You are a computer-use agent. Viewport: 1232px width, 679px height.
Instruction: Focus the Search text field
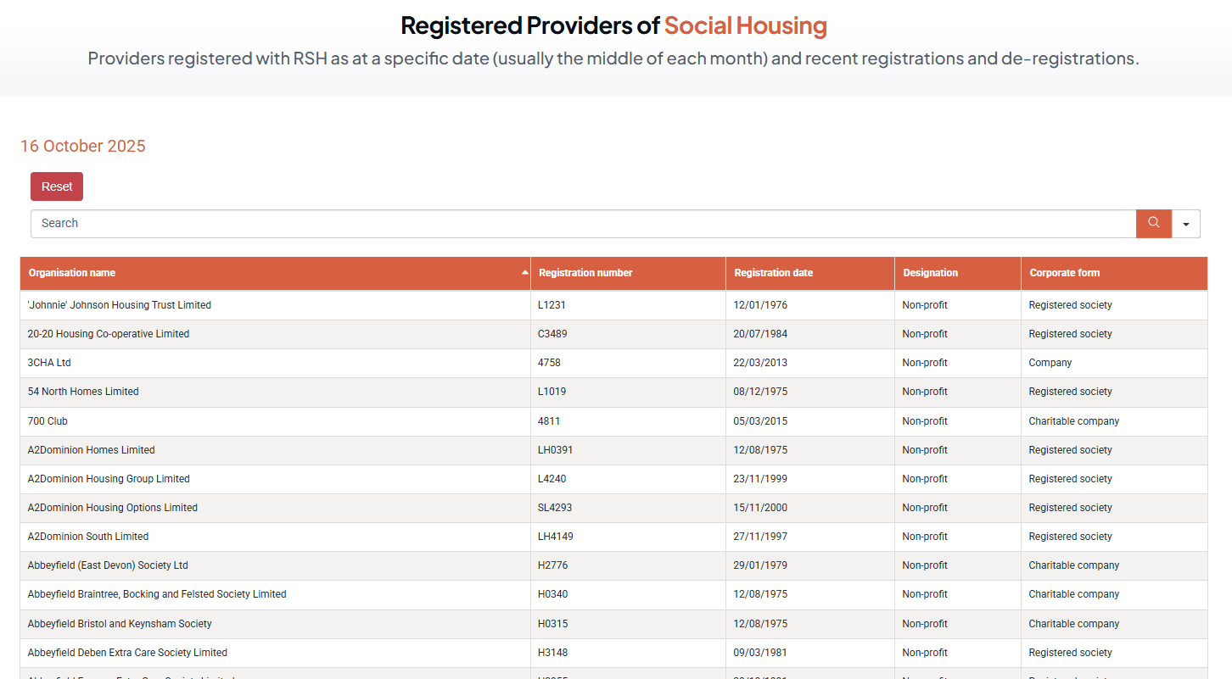pos(583,223)
